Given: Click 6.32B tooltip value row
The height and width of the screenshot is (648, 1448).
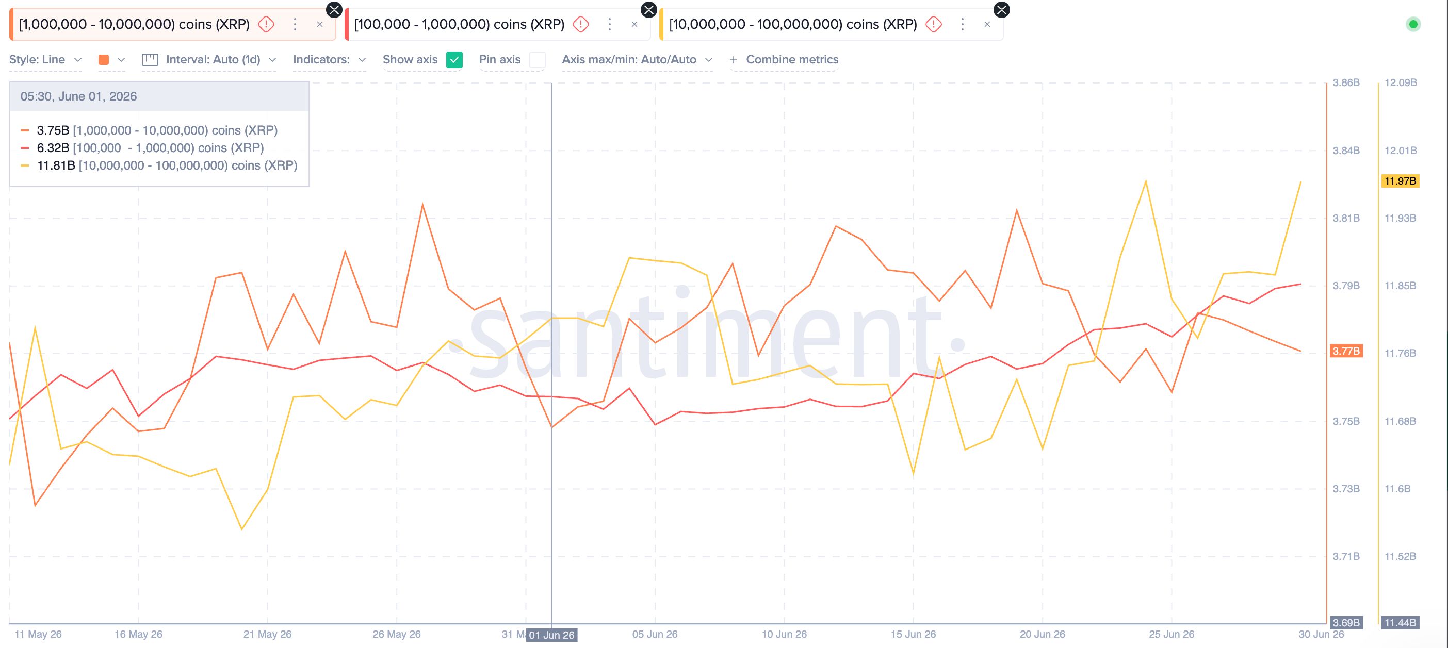Looking at the screenshot, I should (x=142, y=147).
